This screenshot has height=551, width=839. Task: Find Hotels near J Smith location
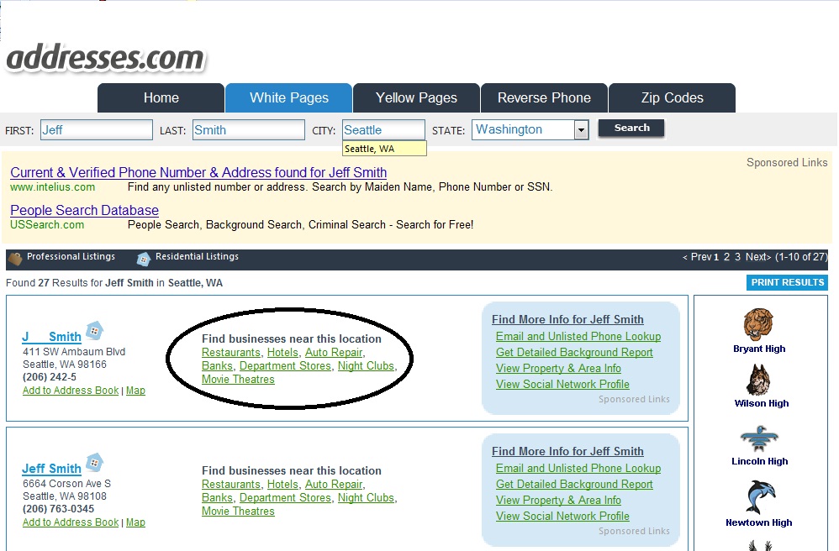tap(282, 353)
